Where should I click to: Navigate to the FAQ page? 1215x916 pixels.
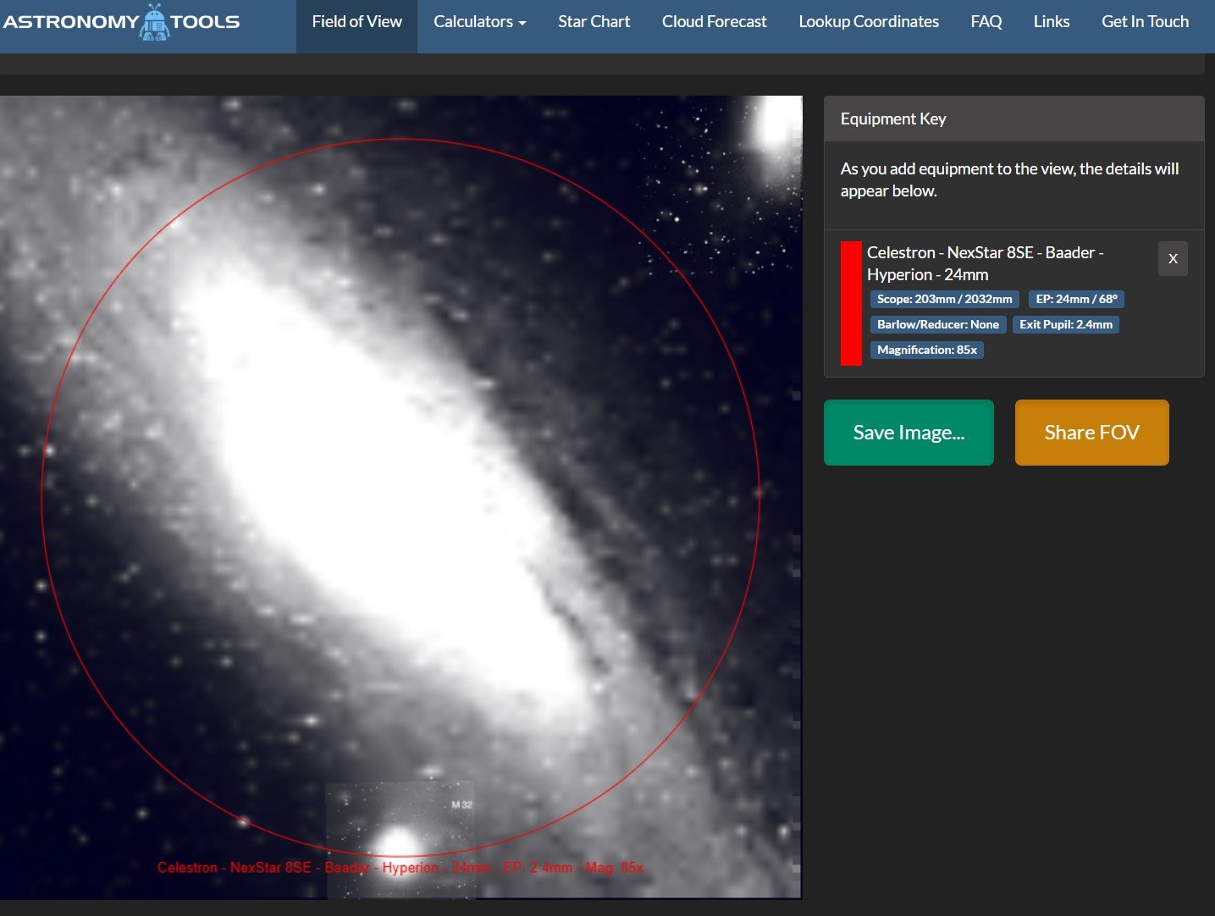[986, 22]
